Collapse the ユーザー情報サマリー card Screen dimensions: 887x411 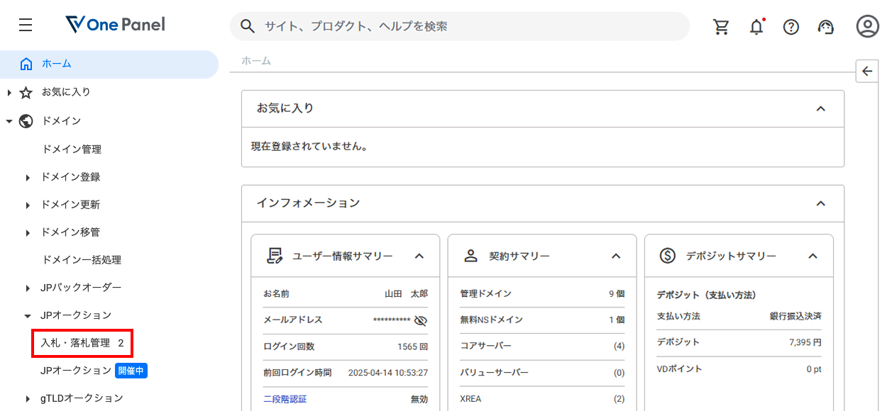419,256
